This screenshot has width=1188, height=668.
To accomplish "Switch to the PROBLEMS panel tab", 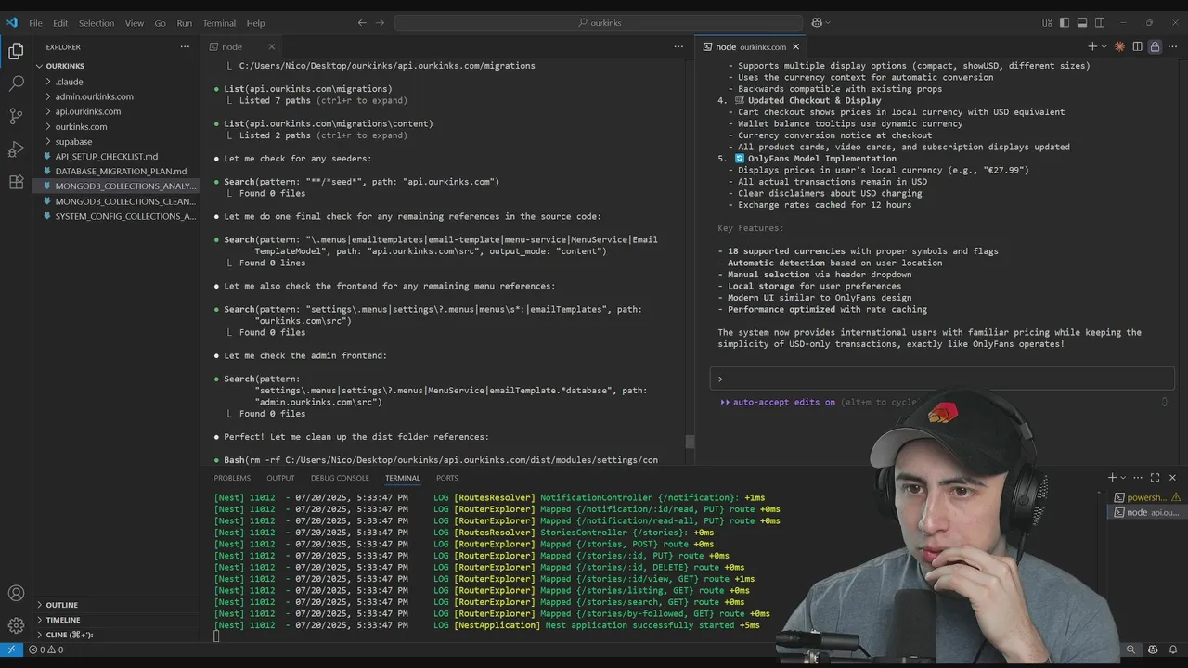I will tap(232, 478).
